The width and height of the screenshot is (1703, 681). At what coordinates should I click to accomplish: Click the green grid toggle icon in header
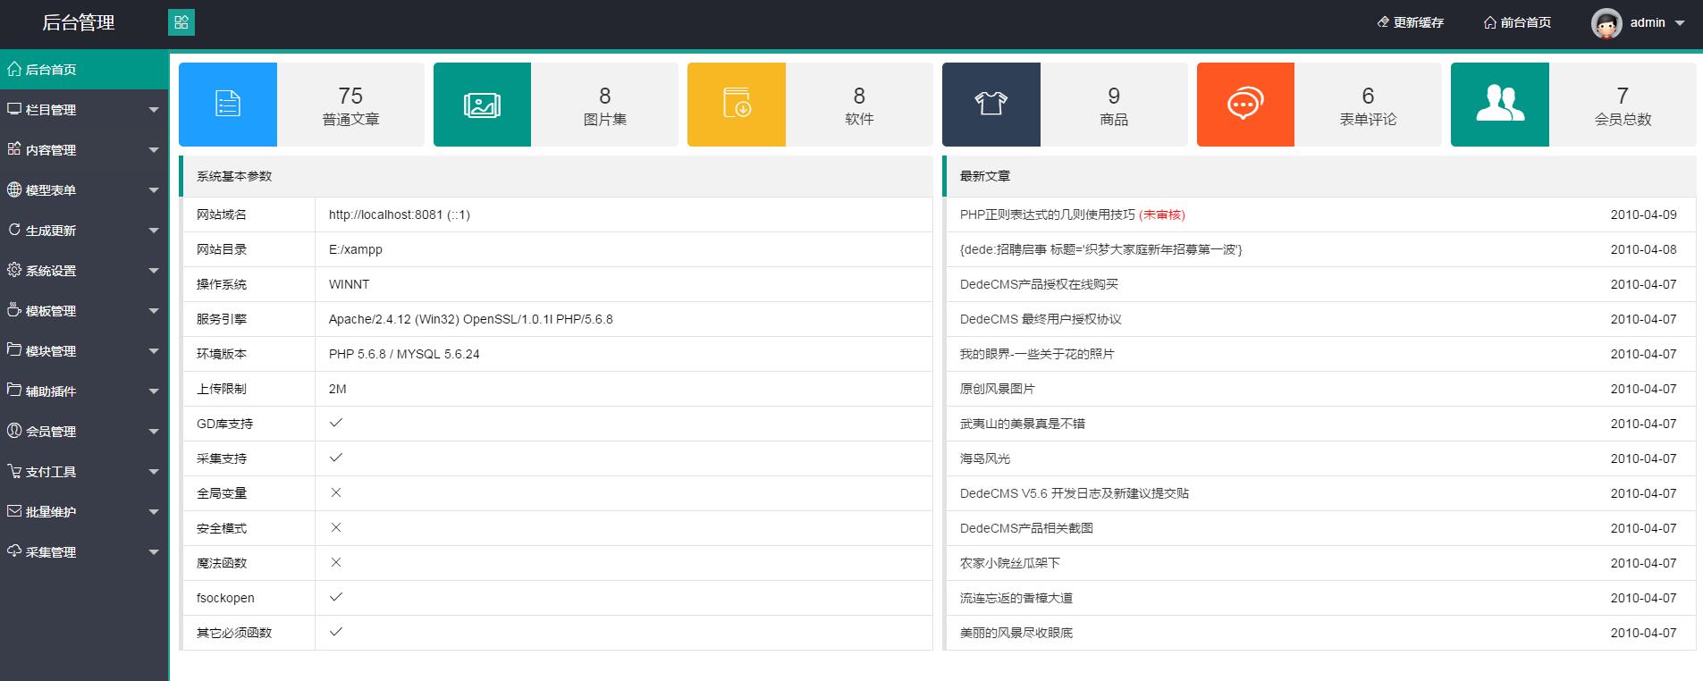click(181, 22)
